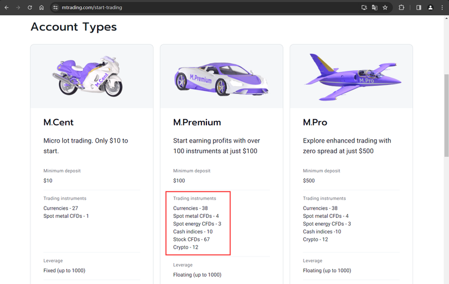Image resolution: width=449 pixels, height=284 pixels.
Task: Click 'Cash indices -10' in M.Pro card
Action: tap(322, 232)
